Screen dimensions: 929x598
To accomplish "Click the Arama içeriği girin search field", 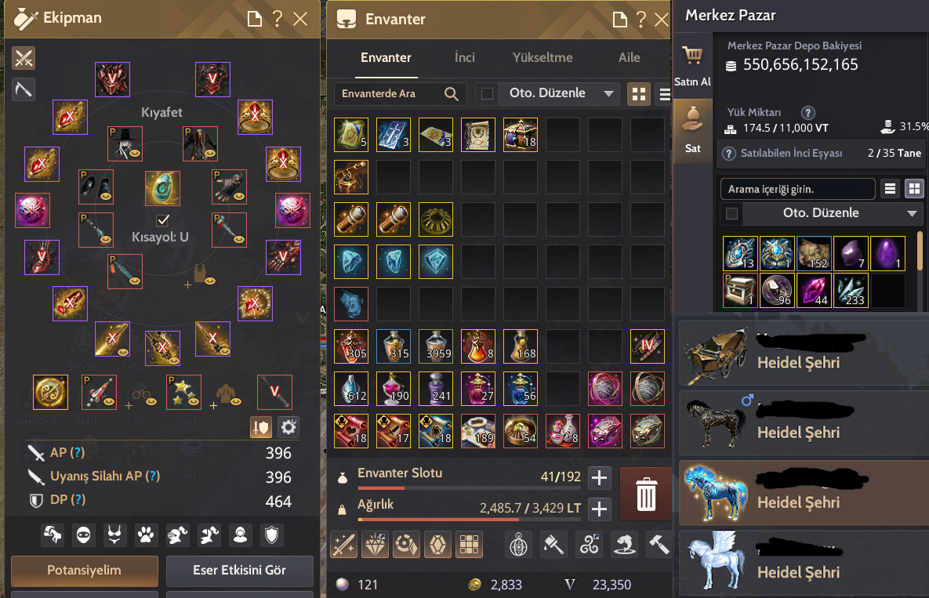I will [x=797, y=190].
